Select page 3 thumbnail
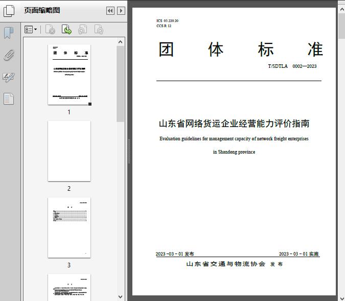The image size is (345, 301). [x=69, y=228]
